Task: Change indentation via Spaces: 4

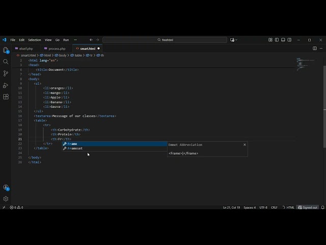Action: click(250, 207)
